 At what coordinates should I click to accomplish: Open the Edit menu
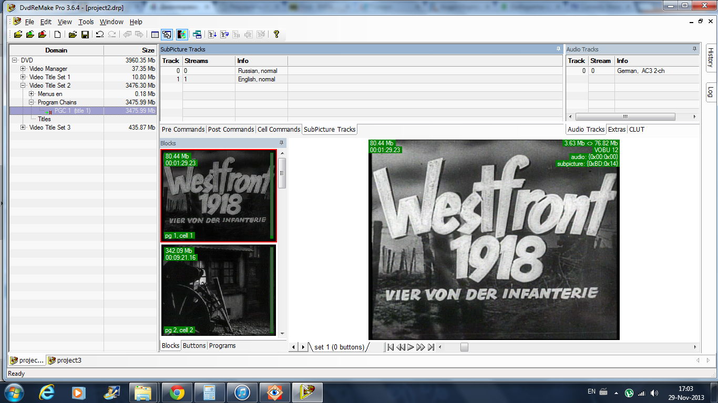click(46, 22)
